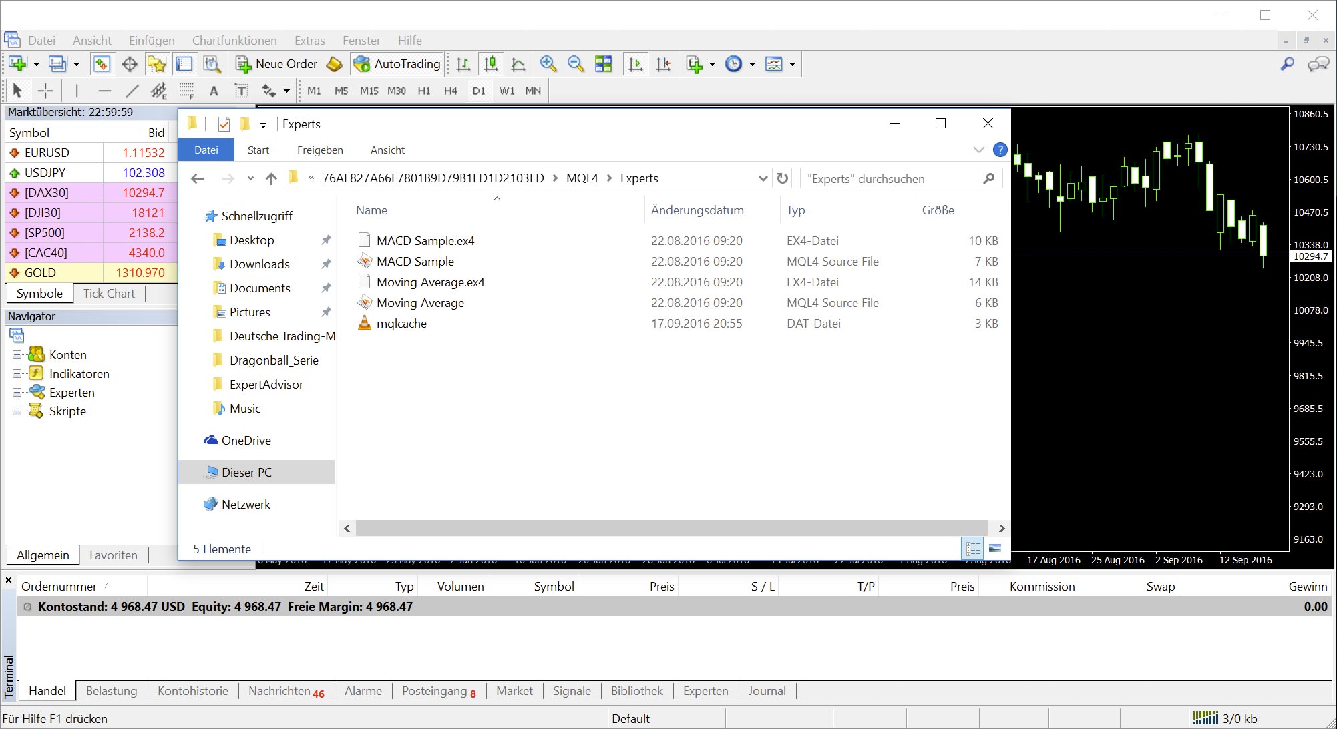Tile windows with the grid icon
1337x729 pixels.
(x=603, y=64)
